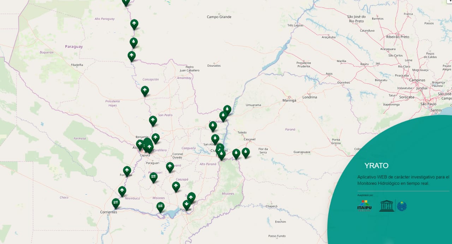Click the 'Maringá' city label
The height and width of the screenshot is (244, 452).
point(289,100)
